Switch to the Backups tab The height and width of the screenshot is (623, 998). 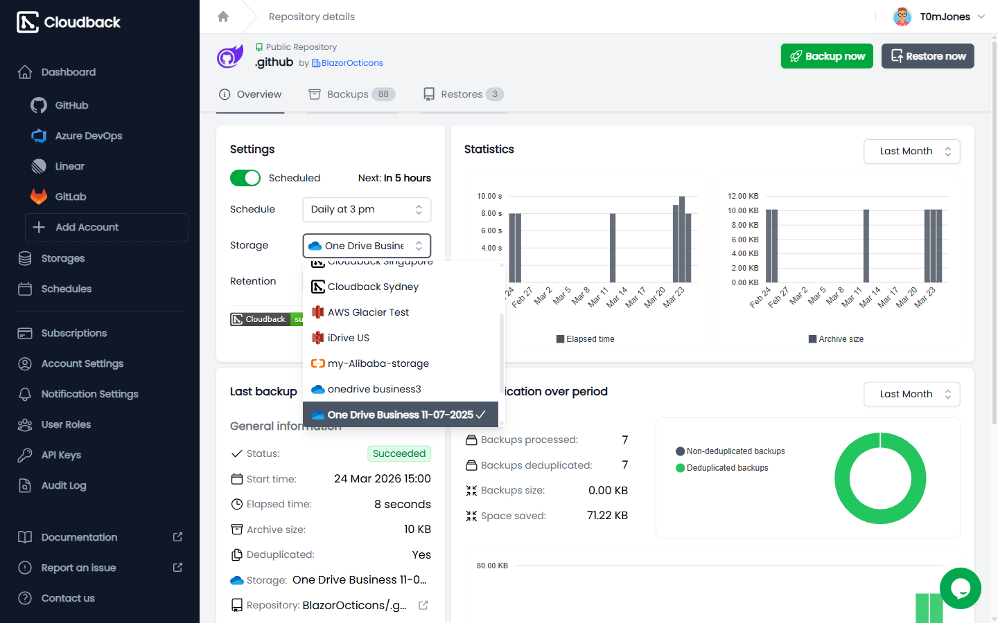point(352,95)
